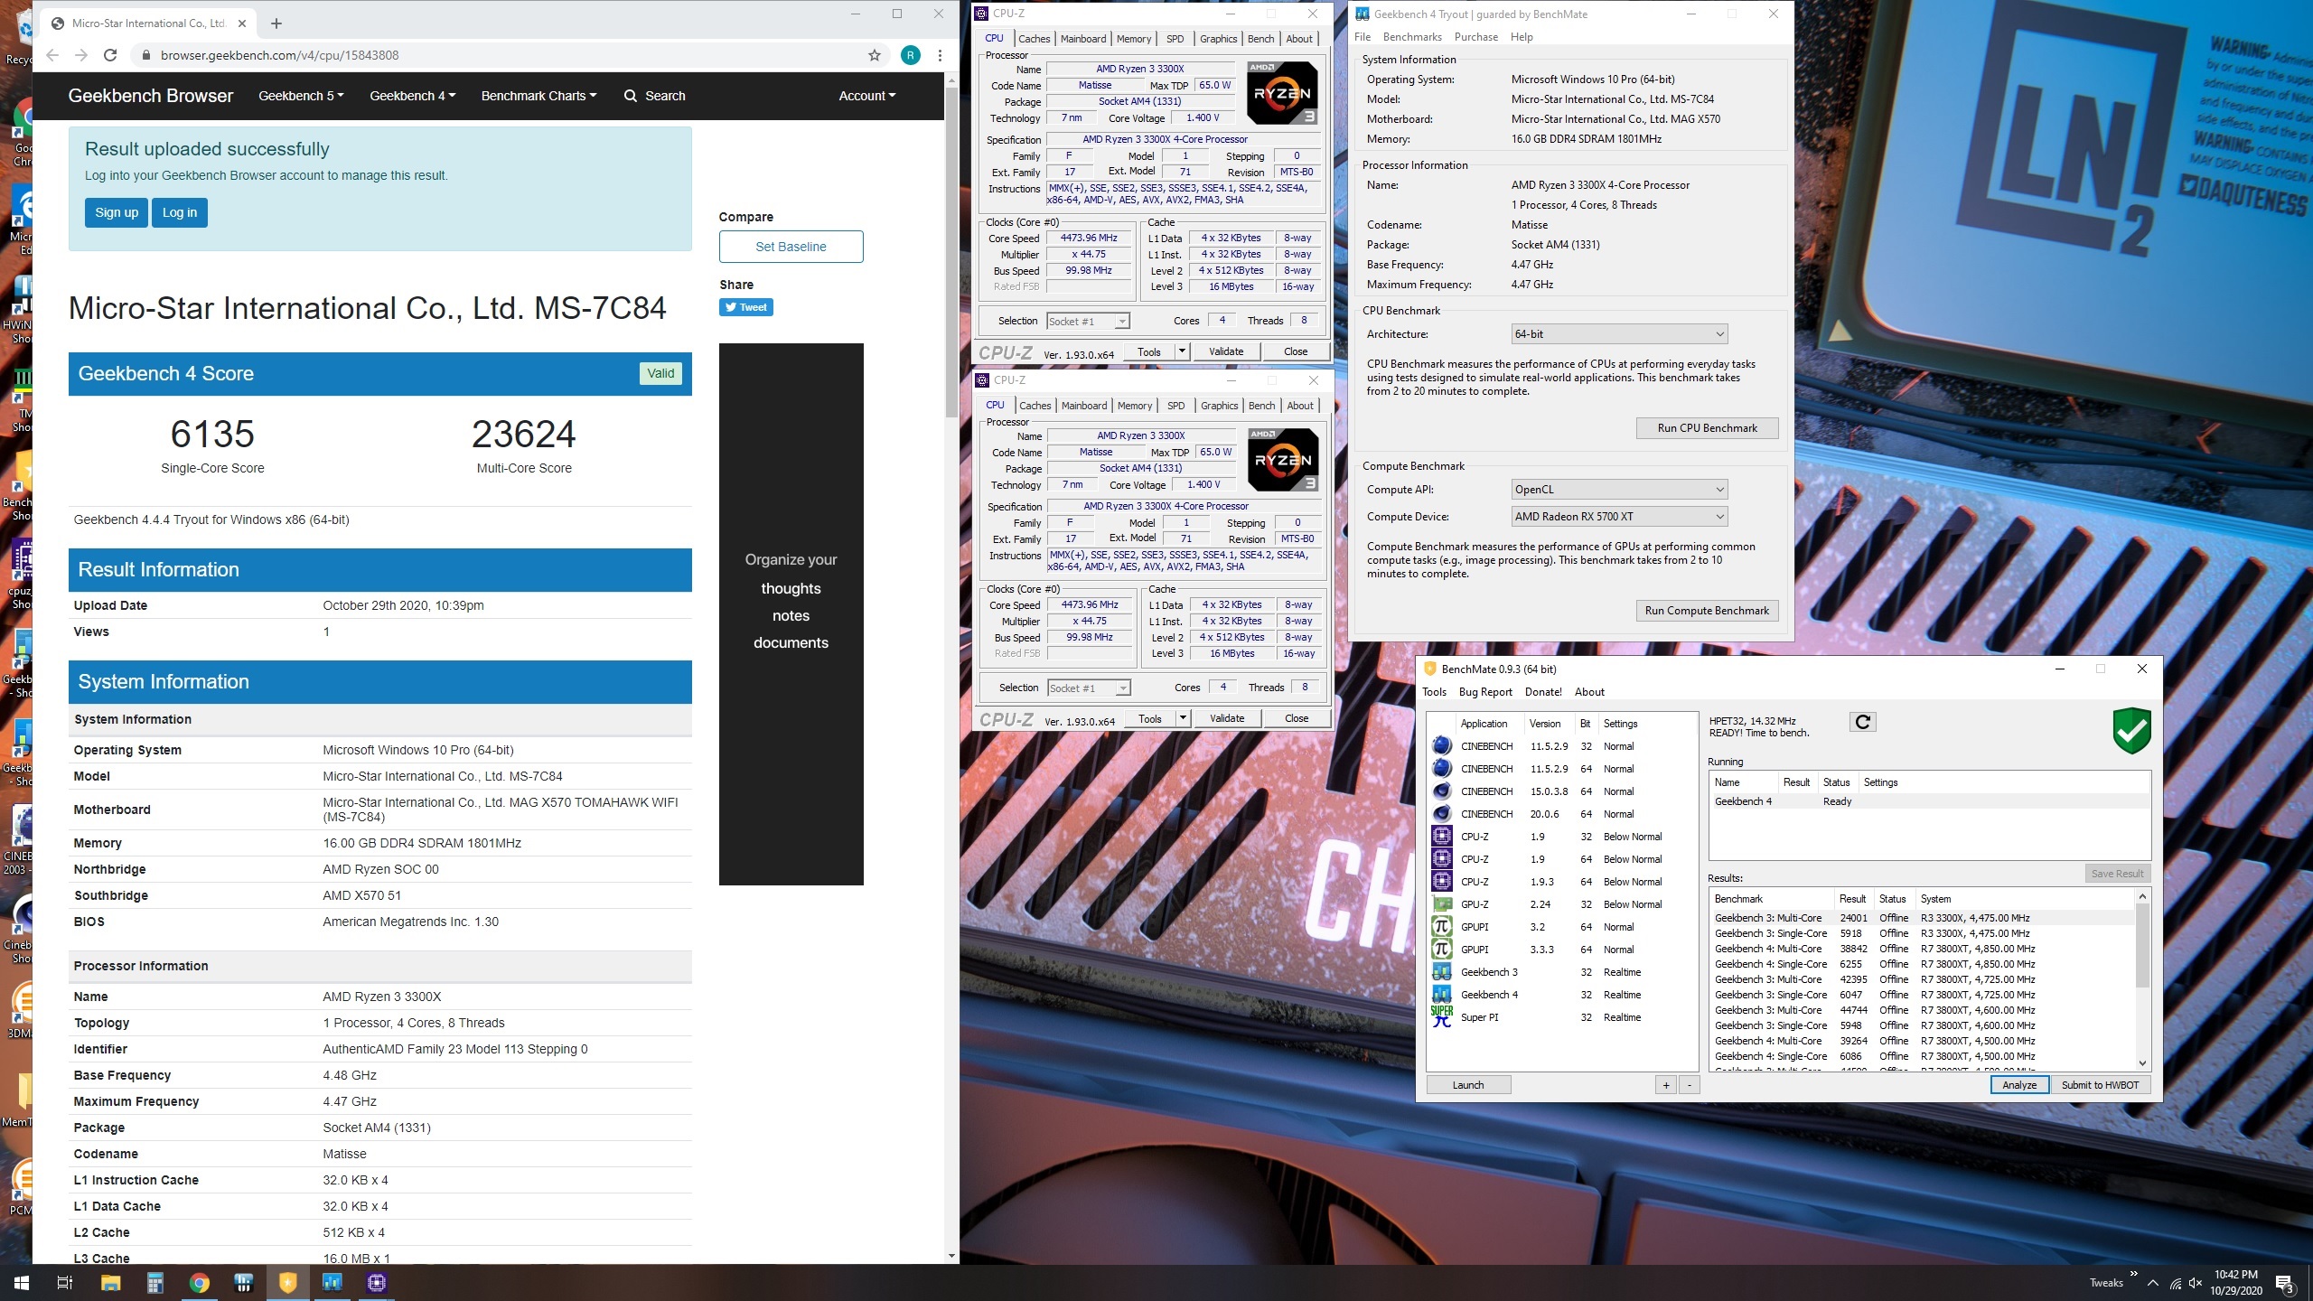Click Submit to HWBOT button

pos(2100,1085)
